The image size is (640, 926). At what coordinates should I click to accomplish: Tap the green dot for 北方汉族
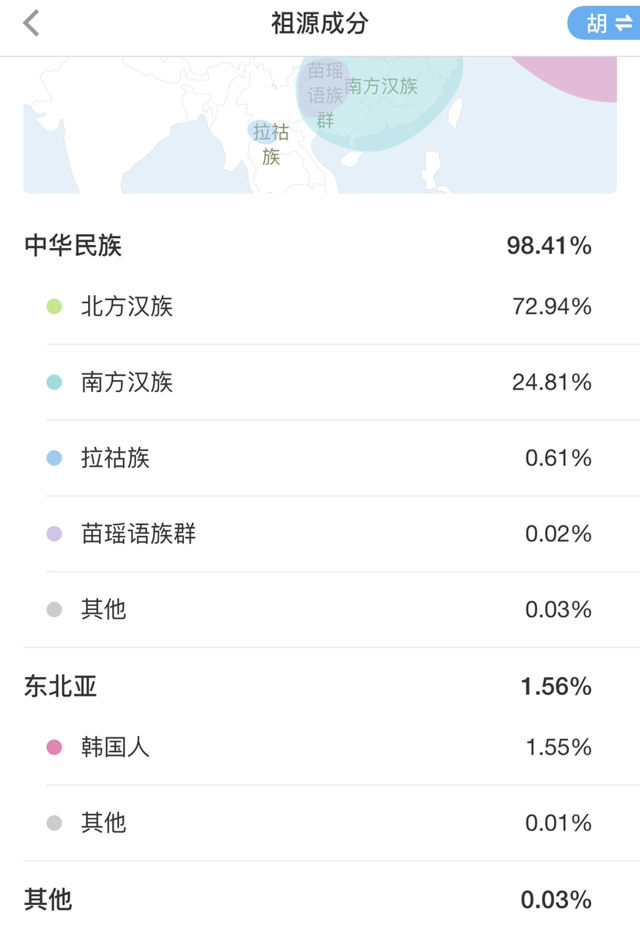[x=54, y=307]
